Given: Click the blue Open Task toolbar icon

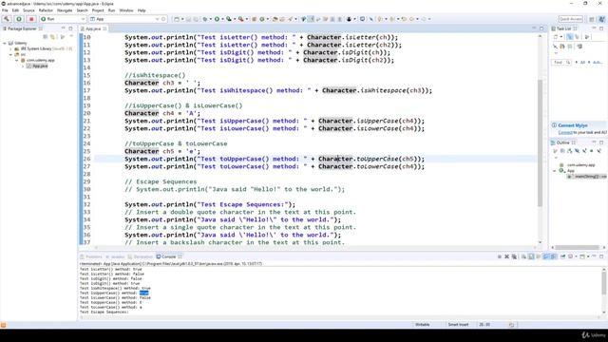Looking at the screenshot, I should [362, 19].
